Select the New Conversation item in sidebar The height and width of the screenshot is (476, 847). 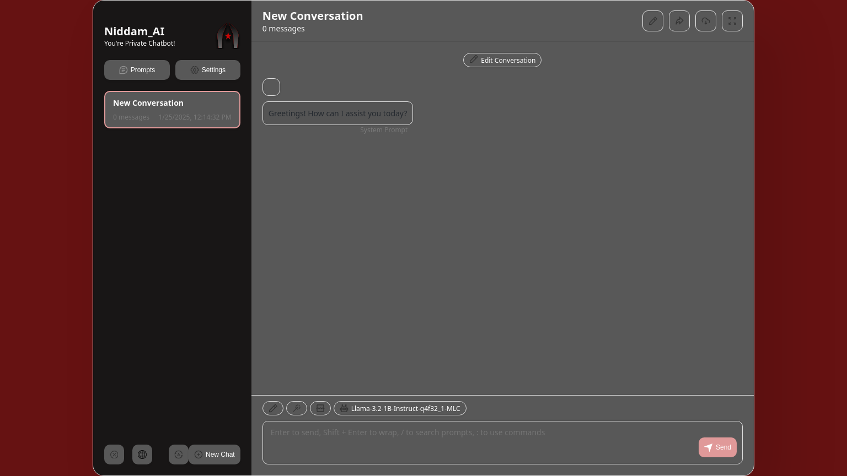tap(172, 110)
